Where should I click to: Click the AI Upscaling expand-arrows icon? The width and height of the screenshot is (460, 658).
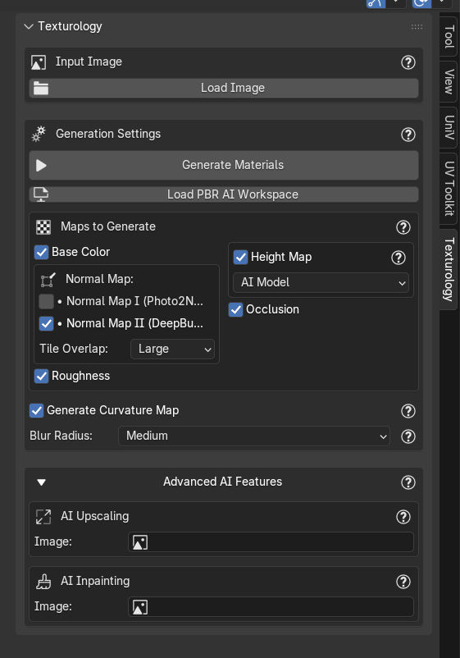coord(43,517)
